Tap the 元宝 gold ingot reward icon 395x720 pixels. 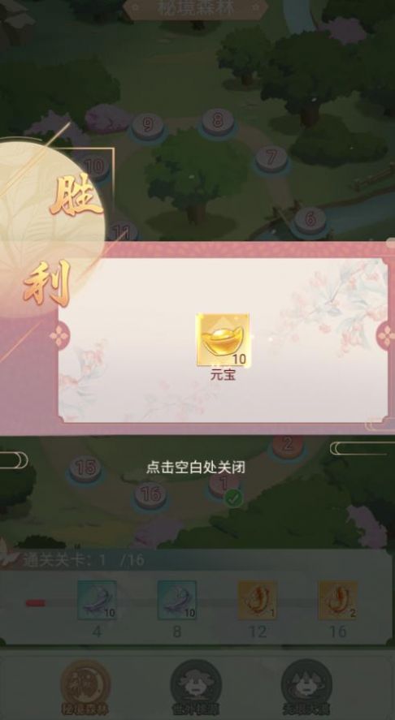tap(223, 340)
